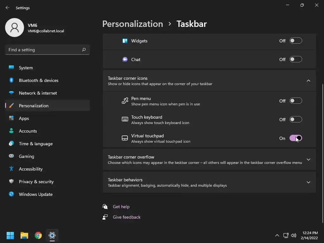Viewport: 324px width, 243px height.
Task: Select Network & internet in sidebar
Action: coord(38,93)
